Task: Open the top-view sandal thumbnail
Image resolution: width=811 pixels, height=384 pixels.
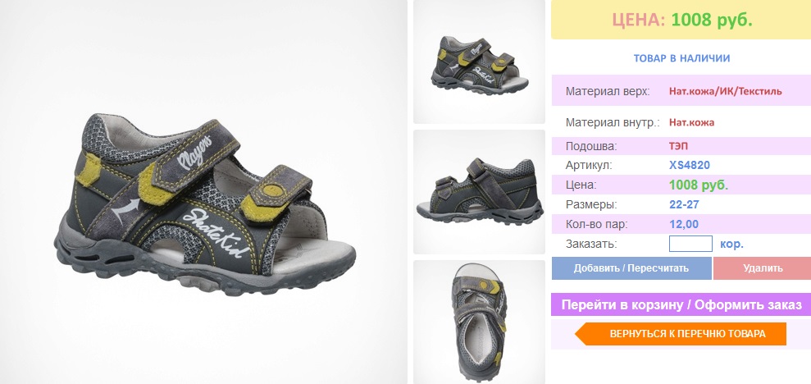Action: click(479, 322)
